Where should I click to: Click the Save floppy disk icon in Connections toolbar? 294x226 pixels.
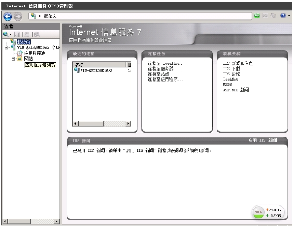click(16, 34)
